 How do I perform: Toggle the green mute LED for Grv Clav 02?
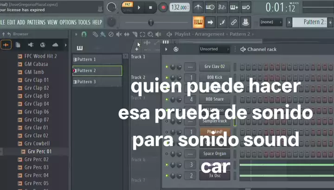167,67
